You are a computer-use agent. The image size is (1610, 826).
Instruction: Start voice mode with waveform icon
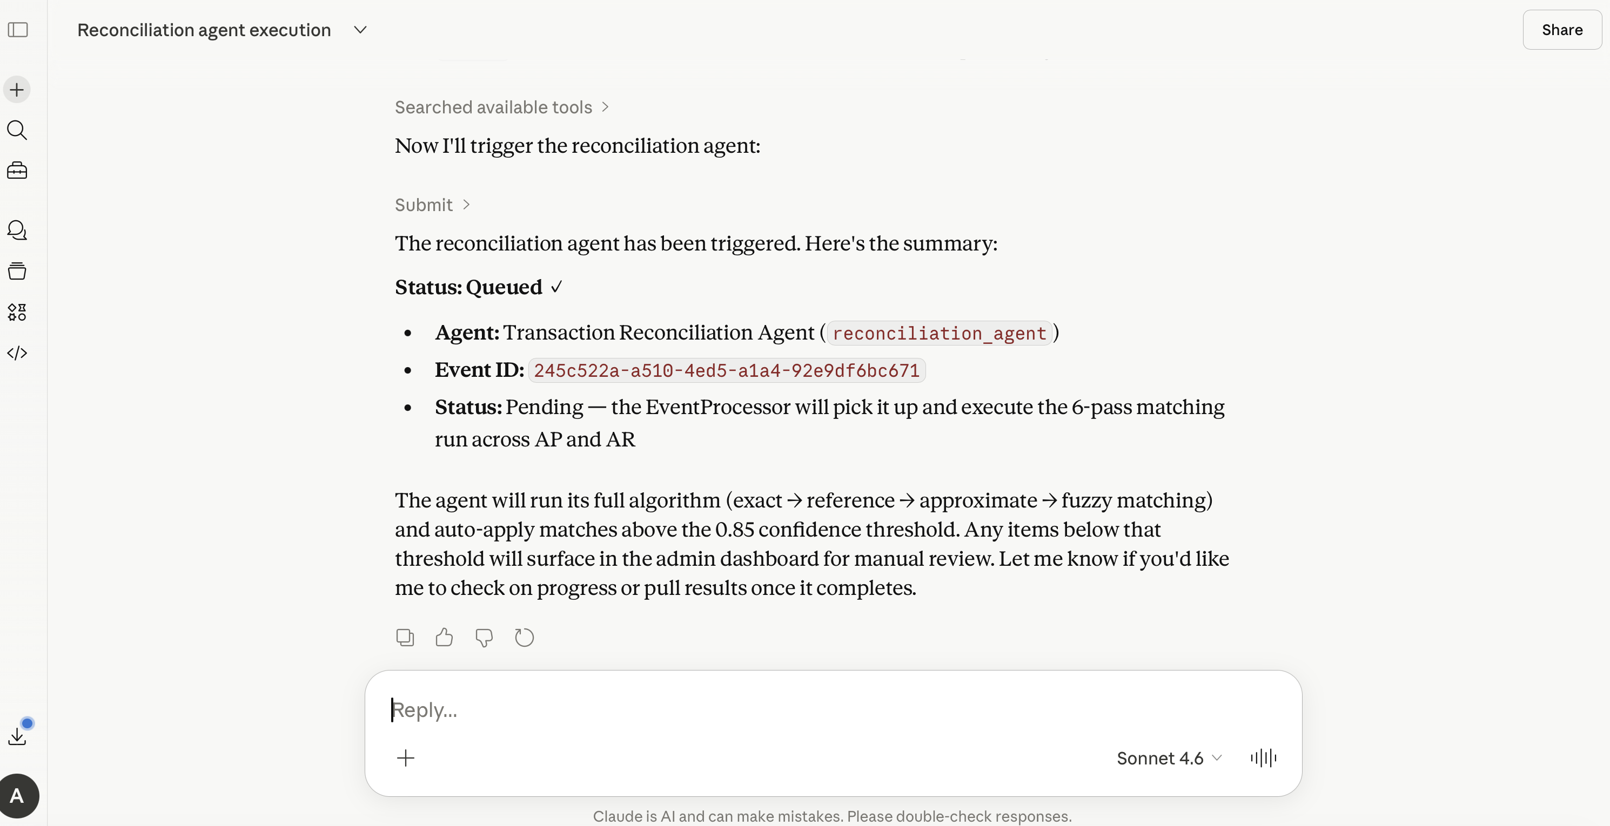[x=1264, y=758]
